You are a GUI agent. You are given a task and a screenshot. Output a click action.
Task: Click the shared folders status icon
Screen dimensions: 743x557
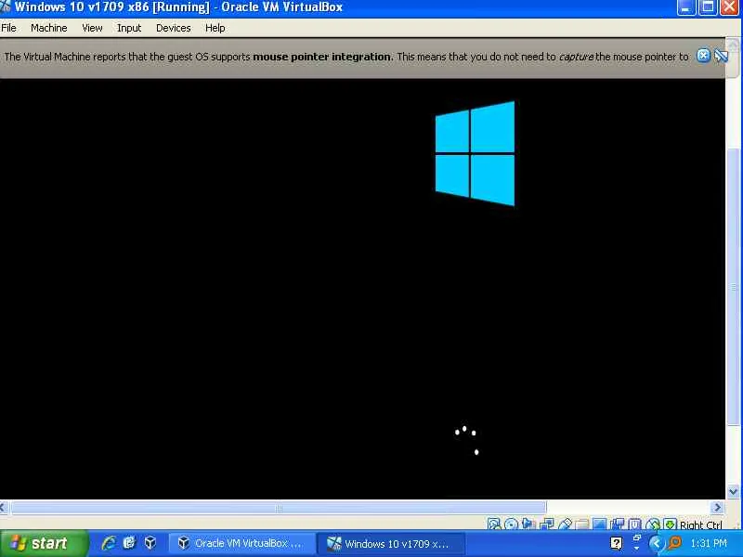582,525
